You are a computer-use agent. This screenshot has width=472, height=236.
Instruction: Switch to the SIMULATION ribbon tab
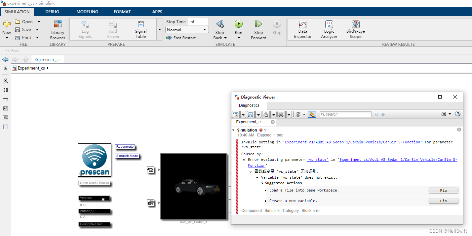point(17,12)
